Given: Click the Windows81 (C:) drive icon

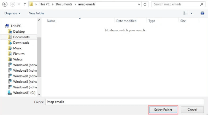Looking at the screenshot, I should 10,93.
